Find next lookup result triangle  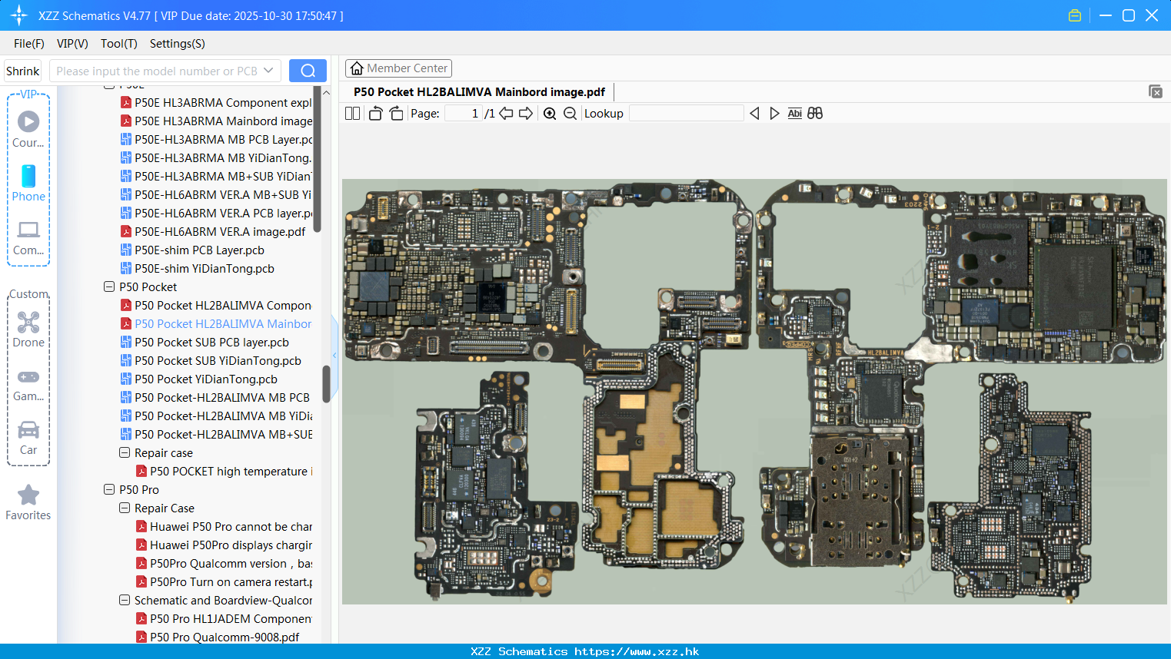click(x=774, y=114)
